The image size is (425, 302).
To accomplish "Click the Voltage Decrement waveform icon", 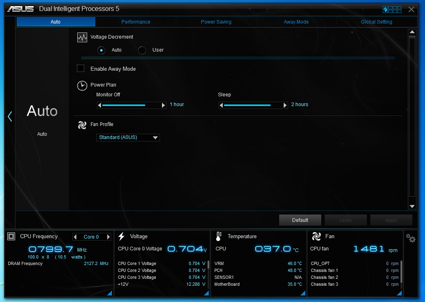I will pyautogui.click(x=82, y=37).
